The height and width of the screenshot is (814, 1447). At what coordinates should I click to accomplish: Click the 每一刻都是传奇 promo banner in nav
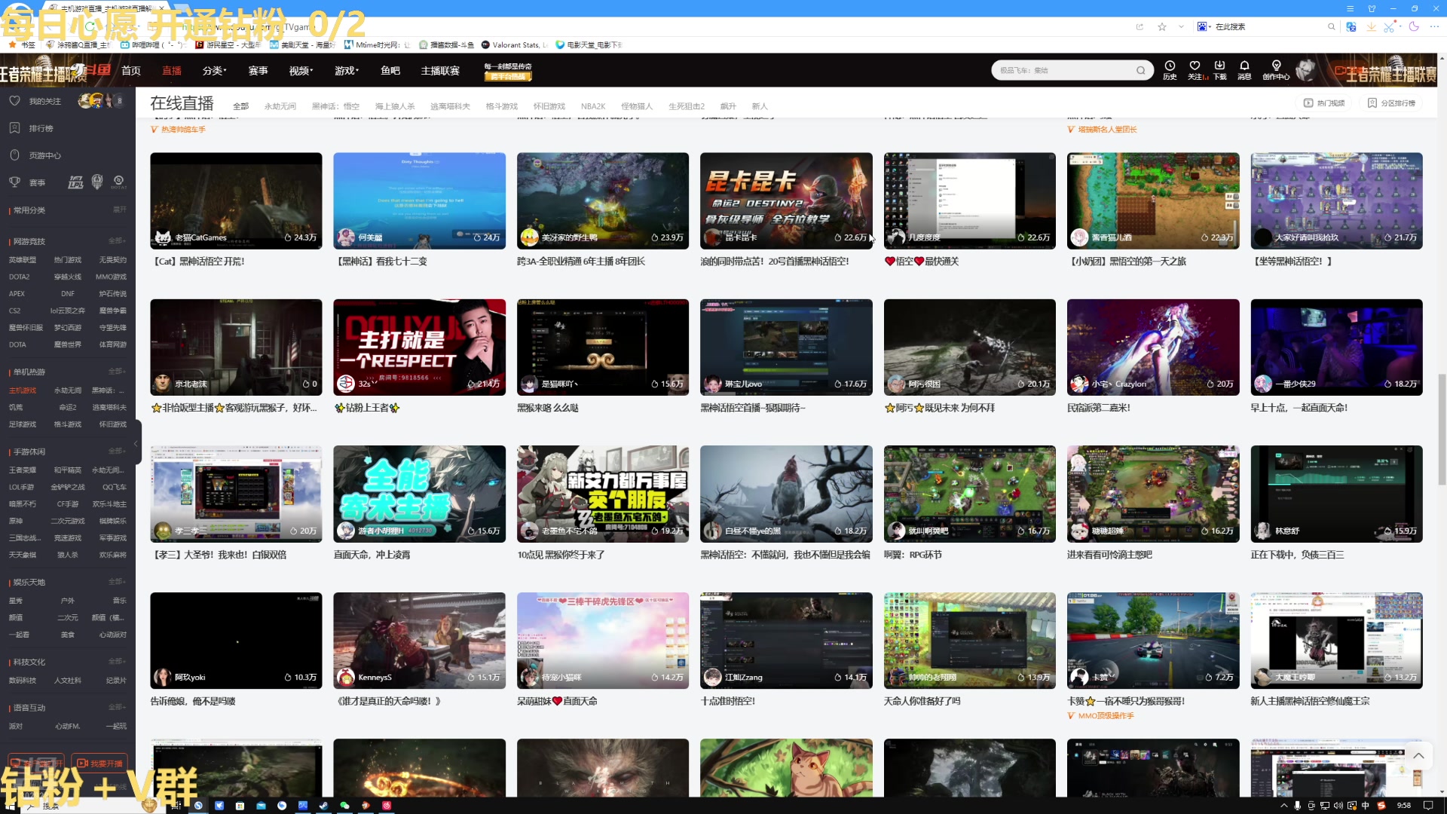pyautogui.click(x=507, y=71)
